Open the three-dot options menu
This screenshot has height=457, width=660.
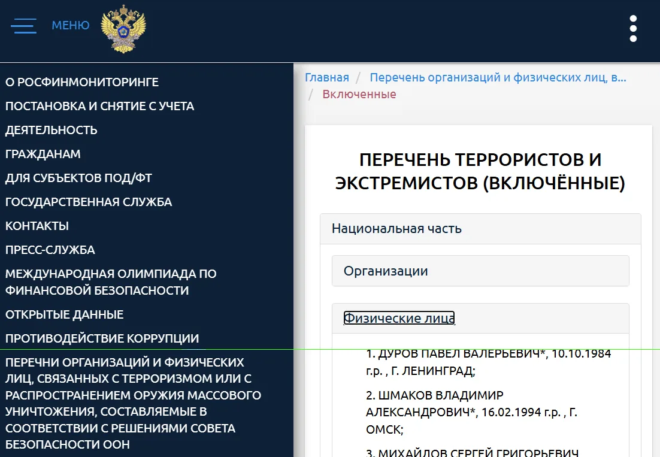click(633, 29)
